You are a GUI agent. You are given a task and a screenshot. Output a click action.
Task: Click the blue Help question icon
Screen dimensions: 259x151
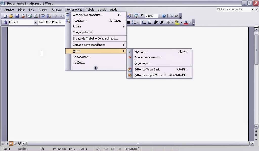click(164, 16)
